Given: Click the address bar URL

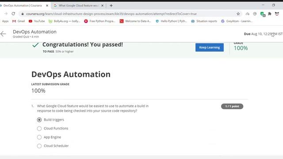Looking at the screenshot, I should [111, 14].
